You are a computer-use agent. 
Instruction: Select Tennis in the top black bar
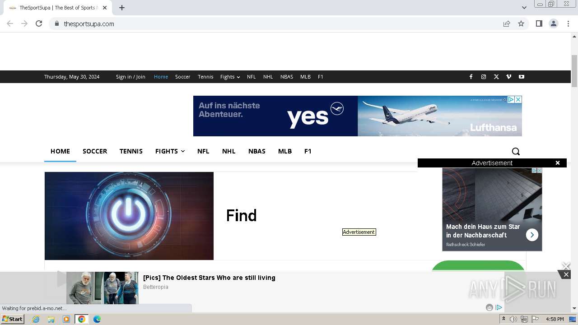click(x=205, y=77)
